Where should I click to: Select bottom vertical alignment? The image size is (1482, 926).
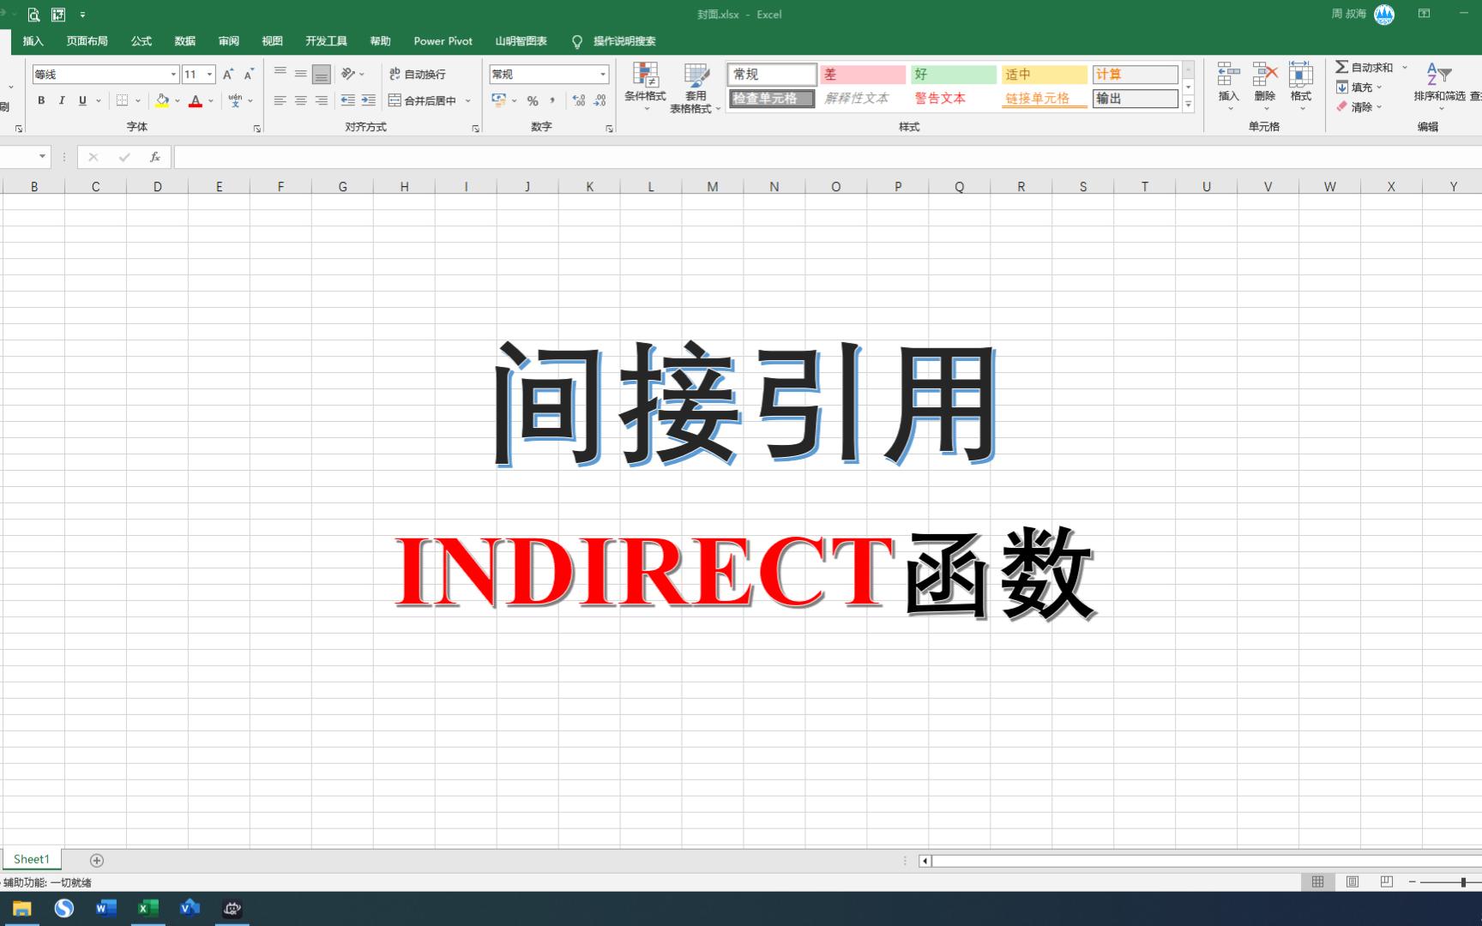(x=322, y=75)
